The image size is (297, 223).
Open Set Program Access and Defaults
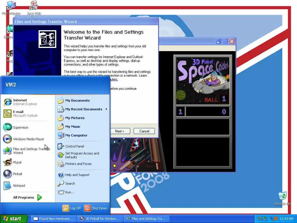[x=82, y=155]
